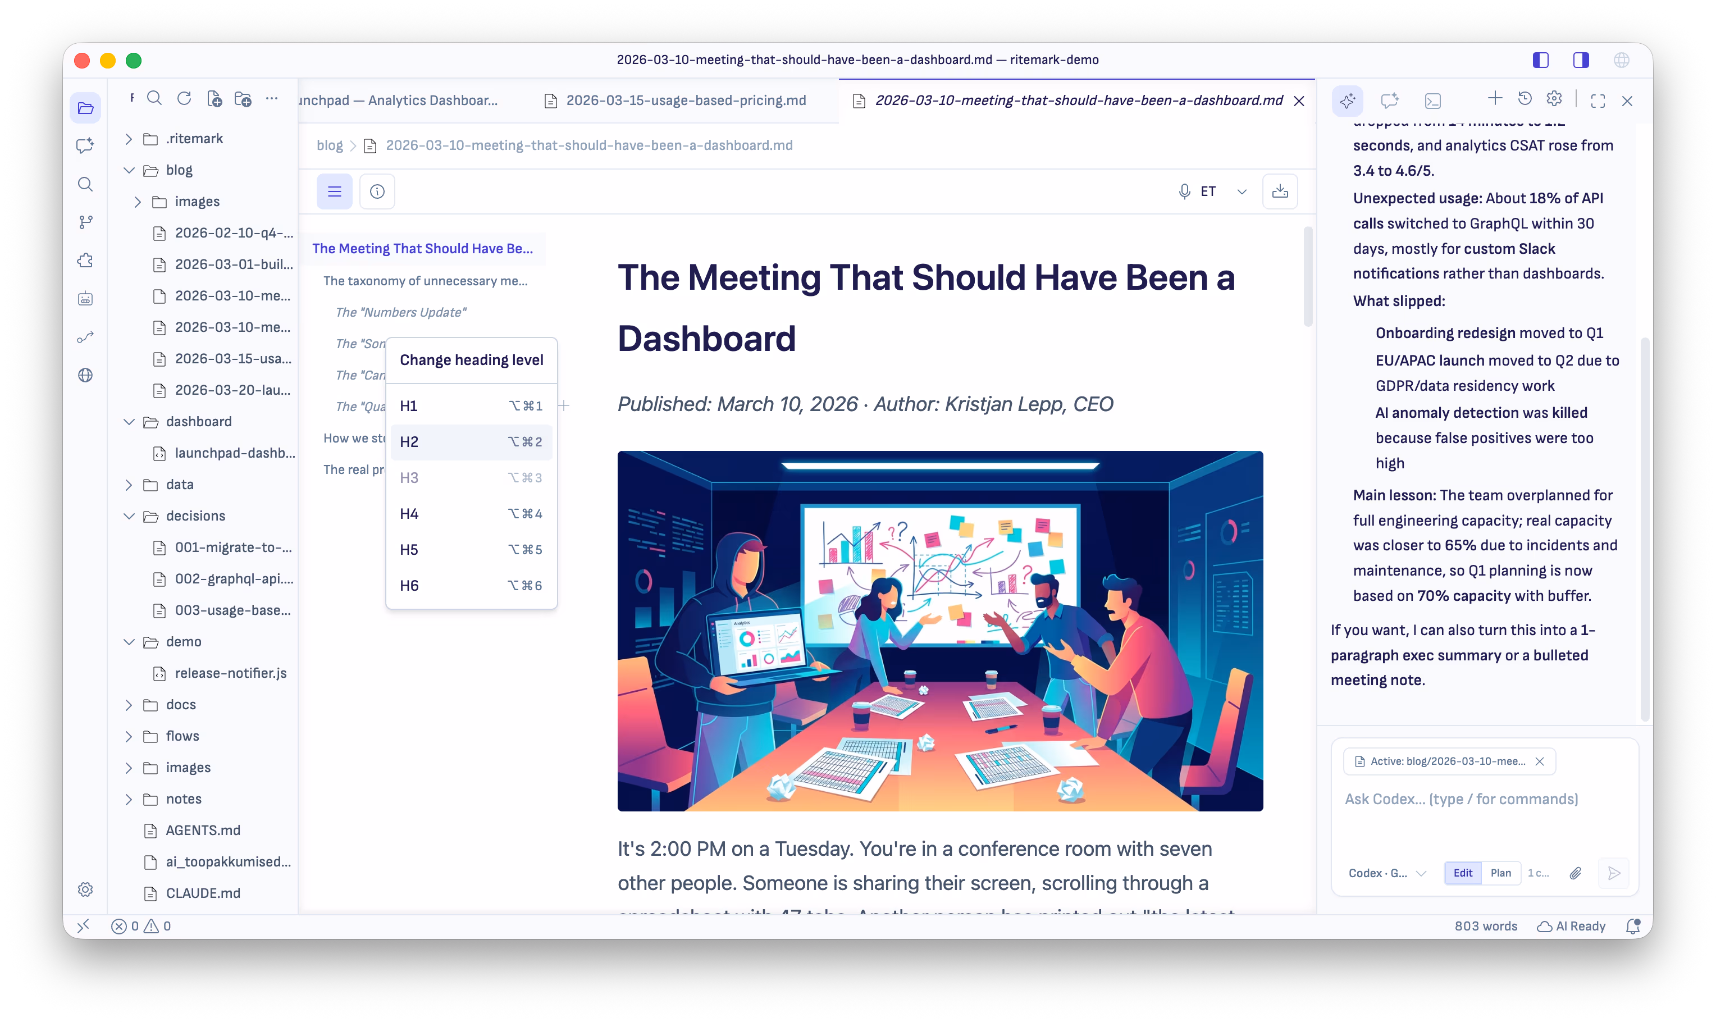Toggle the secondary sidebar visibility

[1581, 60]
